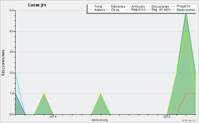Select the Anexos legend entry
The height and width of the screenshot is (123, 199).
point(97,10)
